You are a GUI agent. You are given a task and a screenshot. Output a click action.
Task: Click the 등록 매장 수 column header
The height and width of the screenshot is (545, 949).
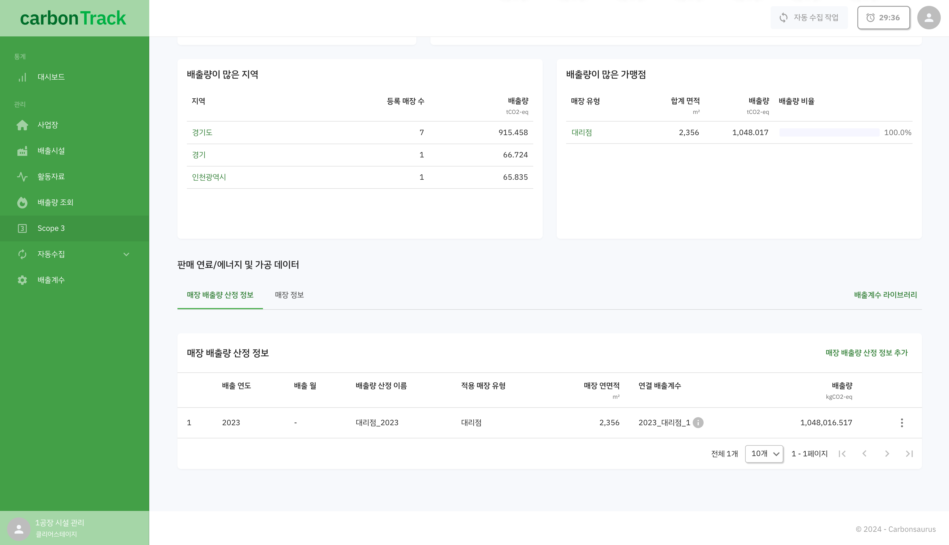click(405, 101)
